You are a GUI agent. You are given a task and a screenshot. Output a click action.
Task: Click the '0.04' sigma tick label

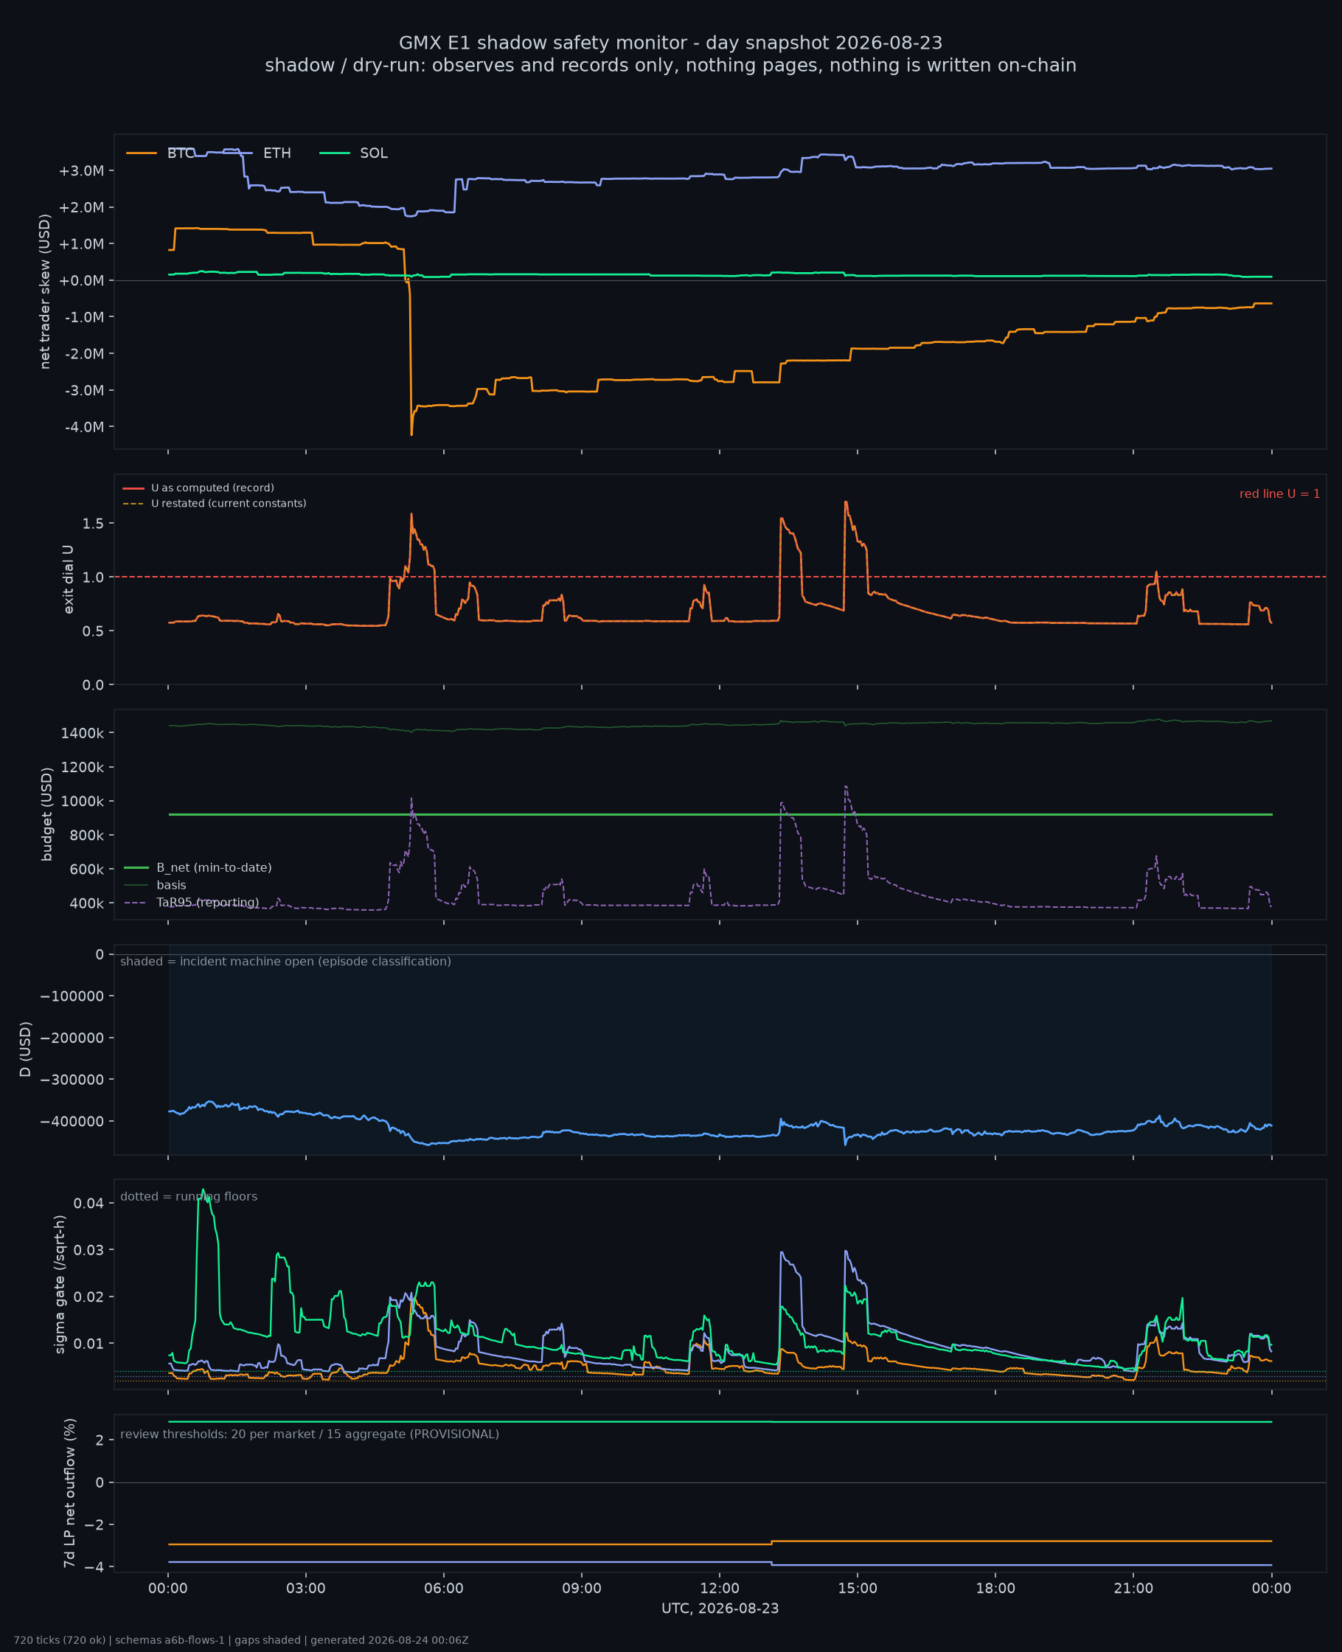89,1202
